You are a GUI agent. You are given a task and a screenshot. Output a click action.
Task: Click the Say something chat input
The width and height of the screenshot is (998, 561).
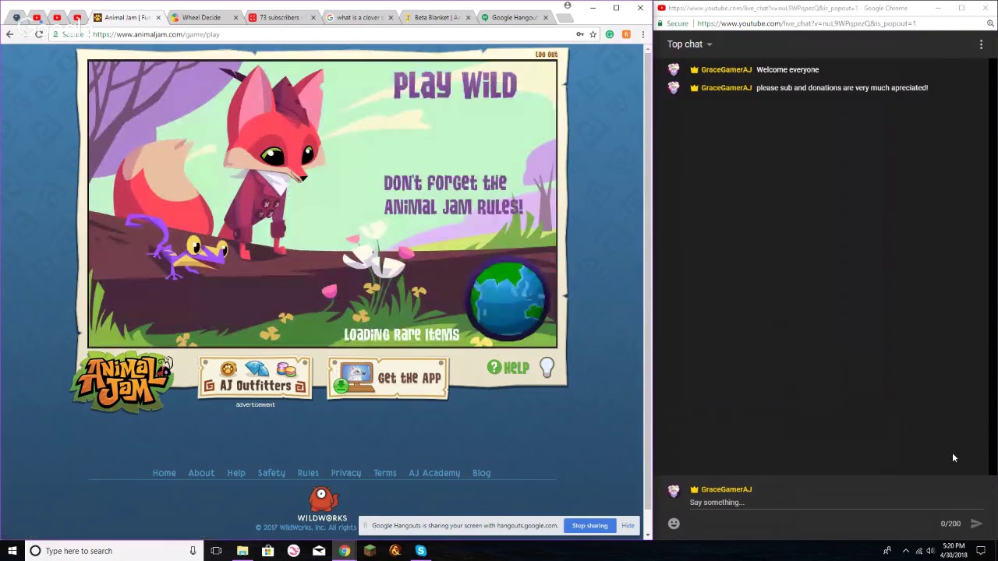[x=834, y=503]
